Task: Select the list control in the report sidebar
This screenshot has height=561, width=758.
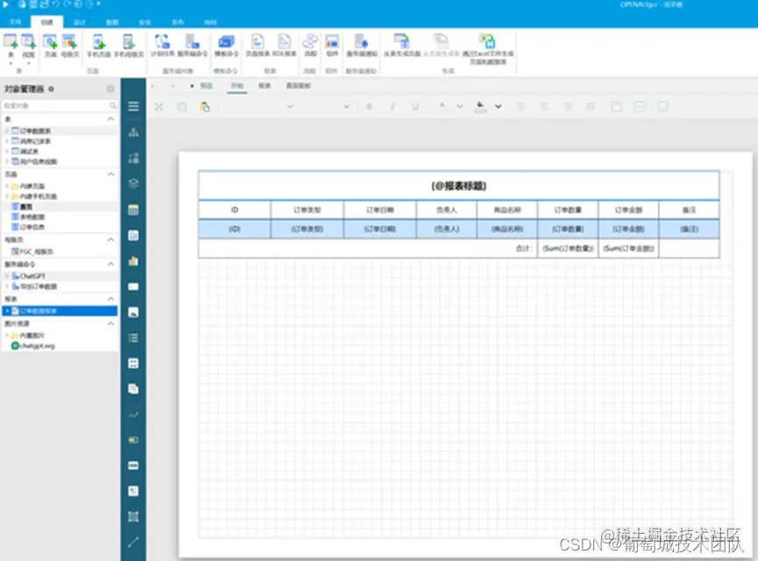Action: point(133,337)
